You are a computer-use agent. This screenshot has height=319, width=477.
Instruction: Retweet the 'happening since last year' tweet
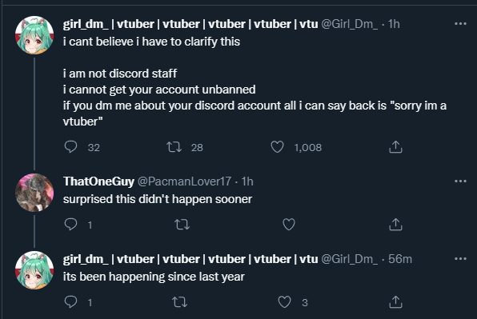179,302
